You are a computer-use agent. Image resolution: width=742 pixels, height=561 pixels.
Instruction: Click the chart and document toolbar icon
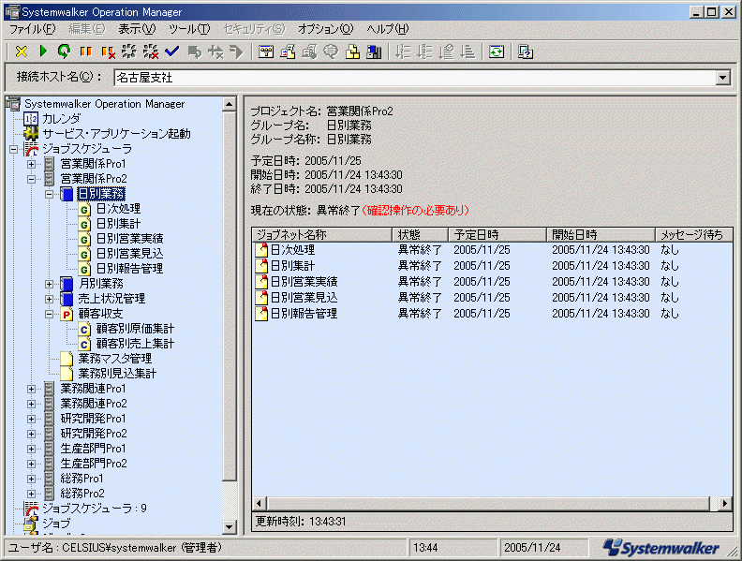(288, 52)
